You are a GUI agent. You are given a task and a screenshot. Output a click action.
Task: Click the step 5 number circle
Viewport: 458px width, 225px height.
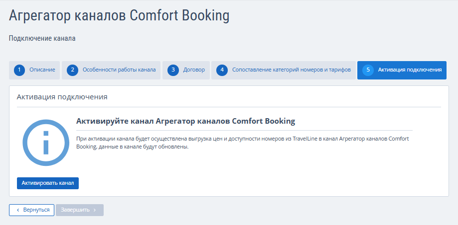(368, 70)
